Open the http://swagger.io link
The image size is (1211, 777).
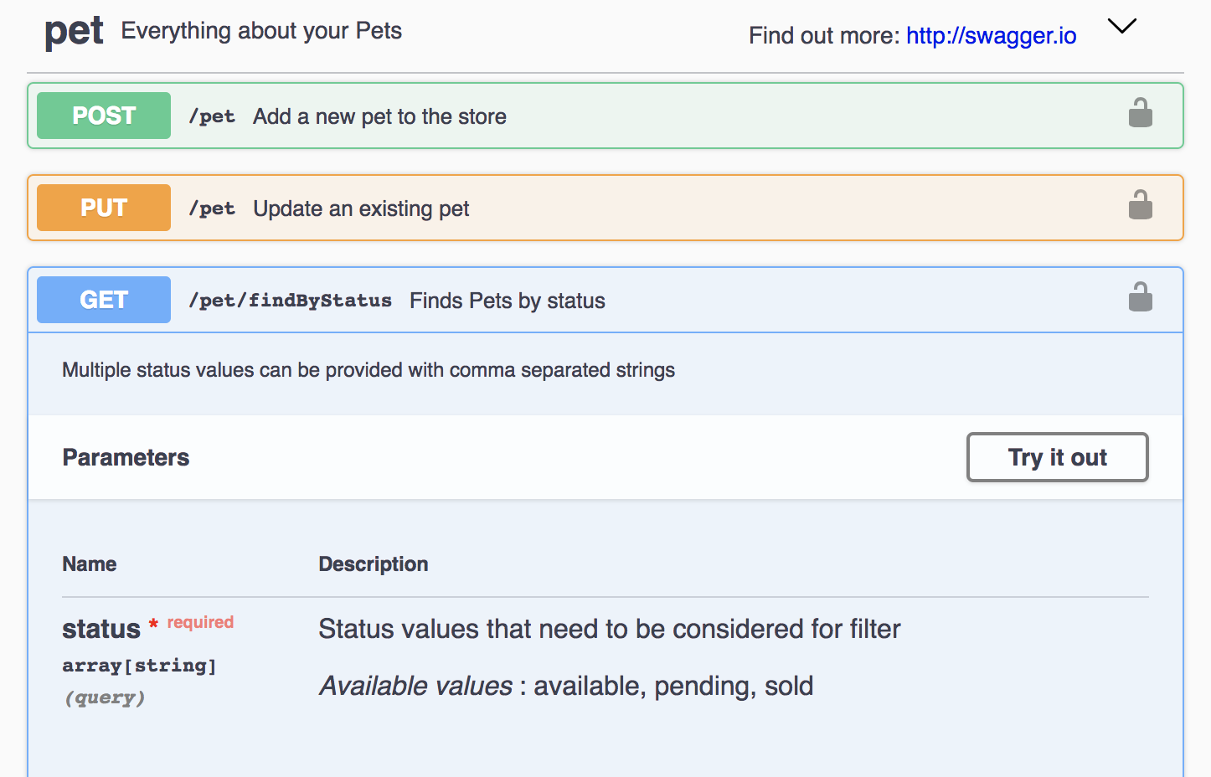[x=992, y=35]
